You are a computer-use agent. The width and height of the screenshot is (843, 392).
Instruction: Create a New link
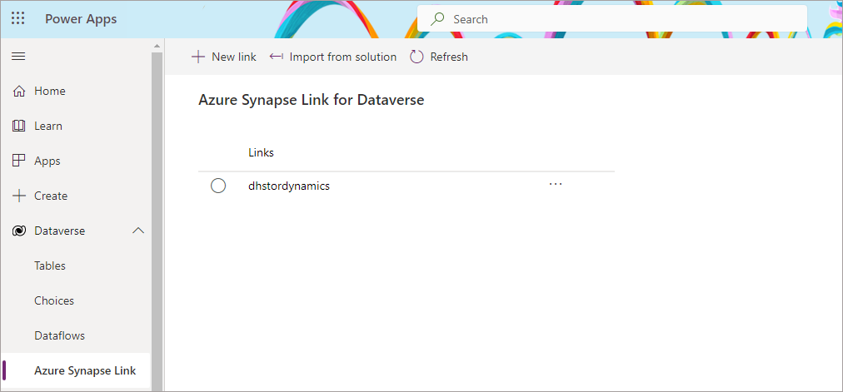[x=224, y=57]
